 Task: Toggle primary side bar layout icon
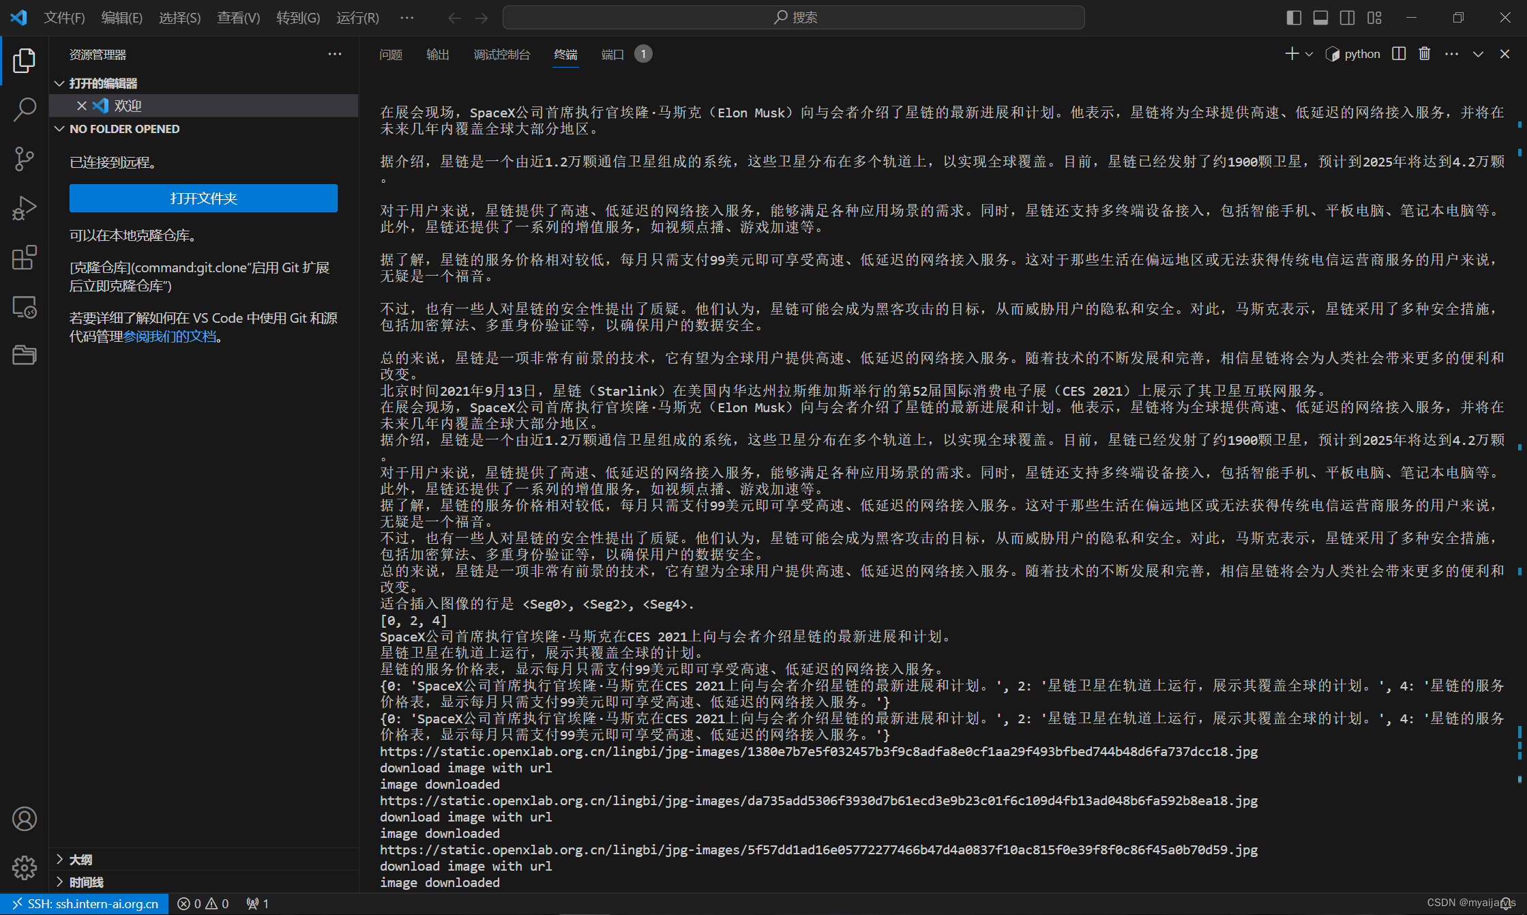[1294, 18]
